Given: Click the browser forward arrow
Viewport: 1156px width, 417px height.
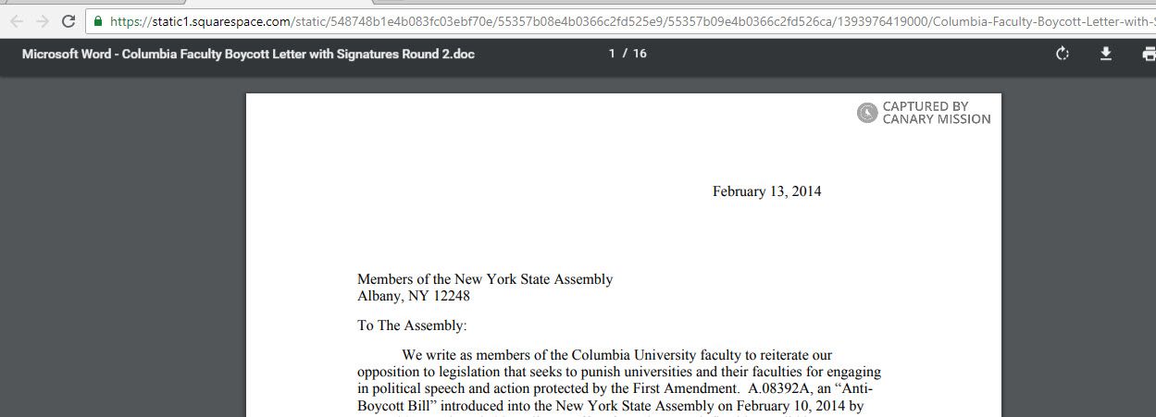Looking at the screenshot, I should click(x=42, y=20).
